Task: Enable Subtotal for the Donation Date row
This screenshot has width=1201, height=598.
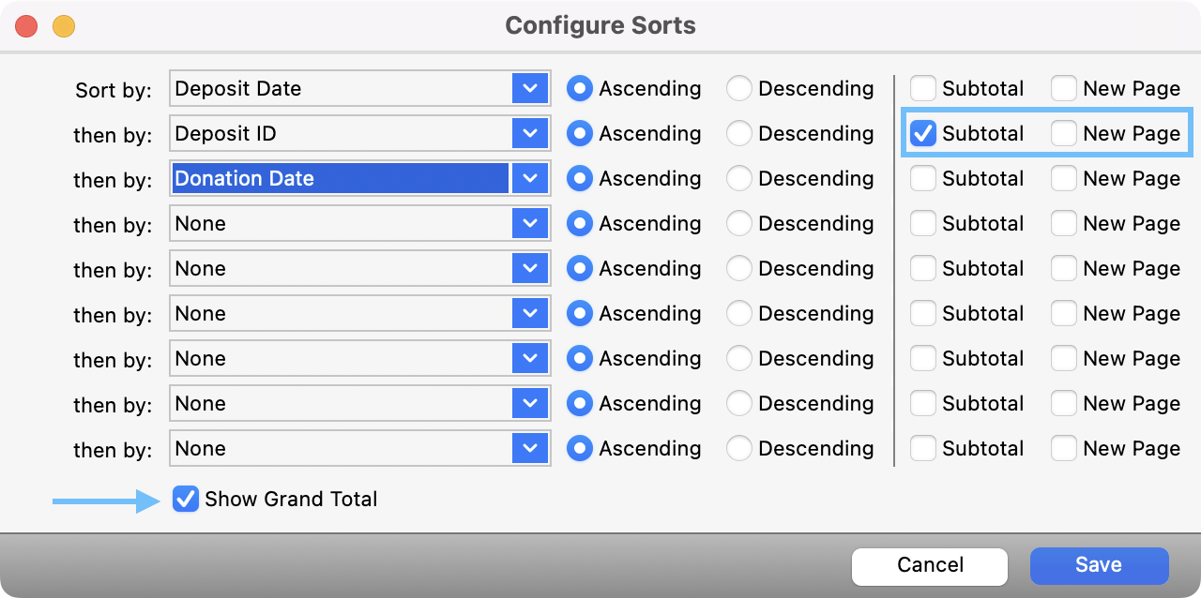Action: (923, 179)
